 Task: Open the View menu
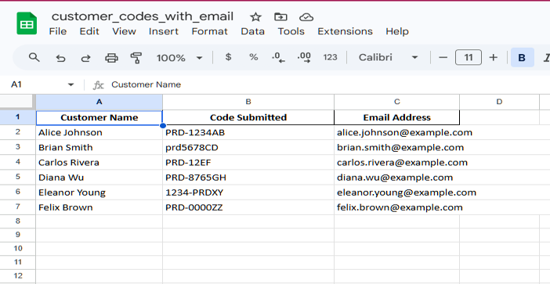coord(124,31)
